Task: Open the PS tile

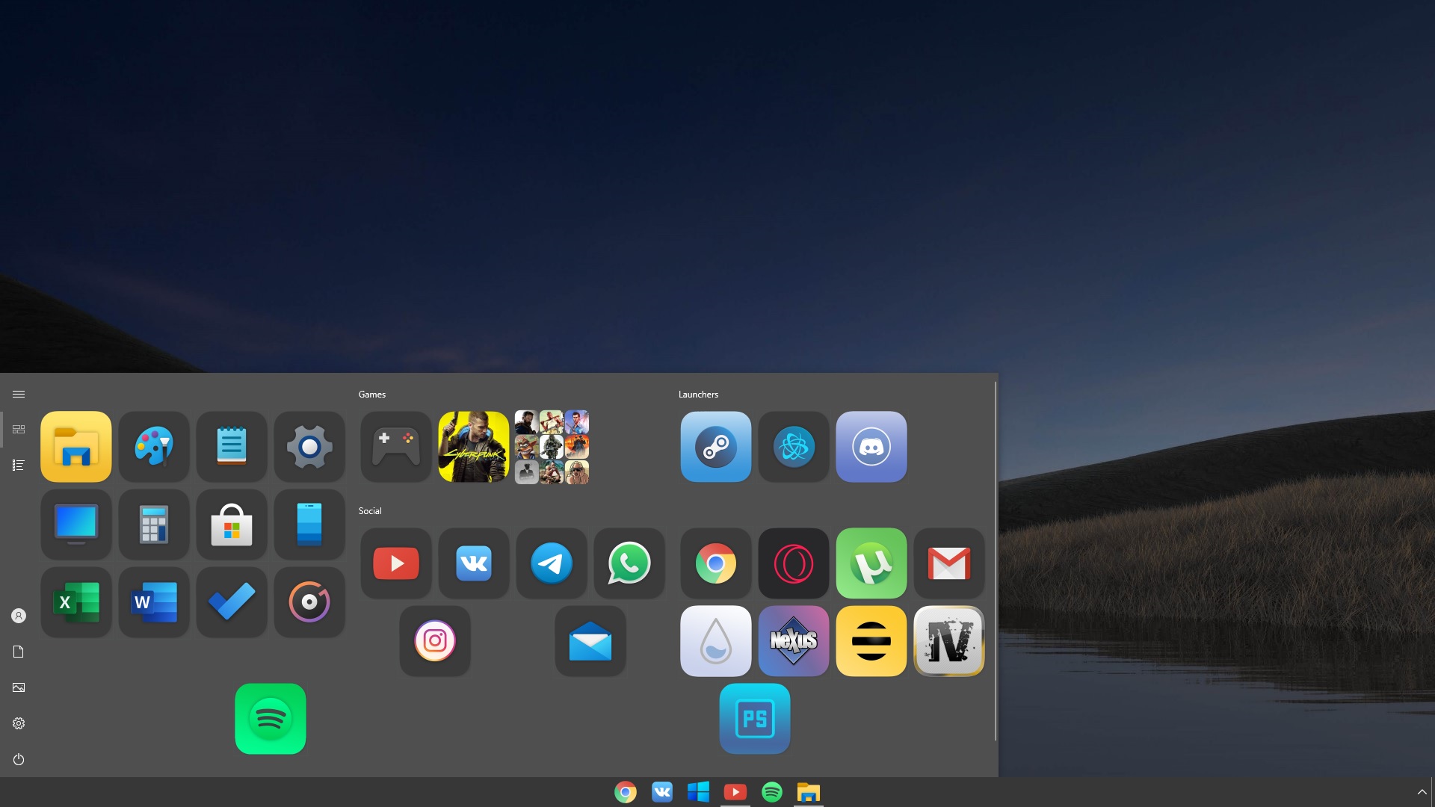Action: (x=755, y=719)
